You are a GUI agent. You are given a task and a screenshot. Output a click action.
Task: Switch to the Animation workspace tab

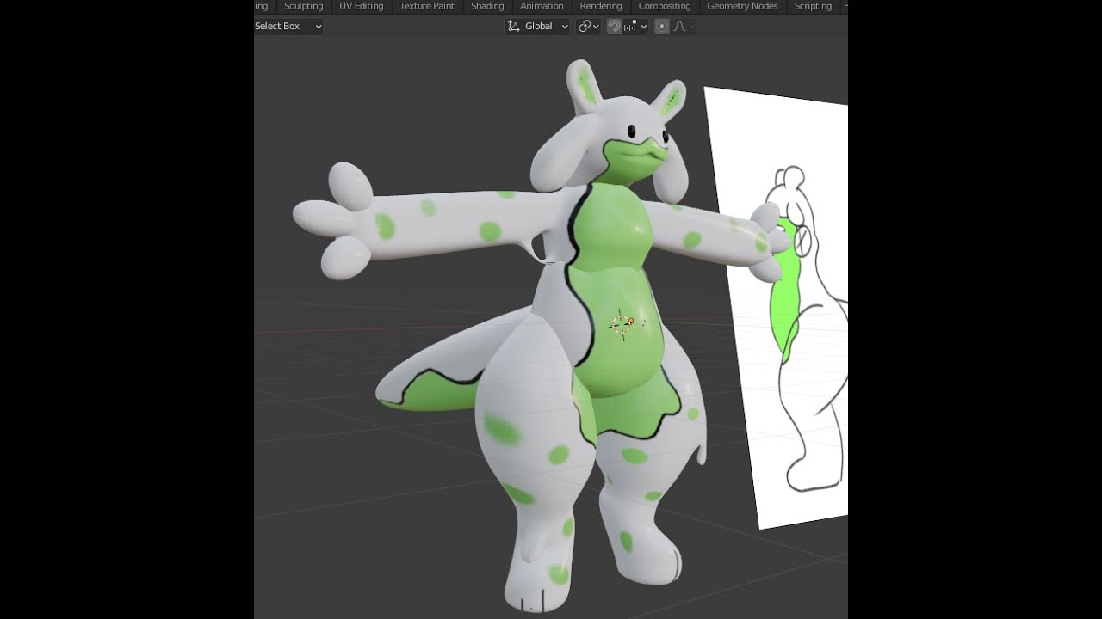pyautogui.click(x=542, y=6)
